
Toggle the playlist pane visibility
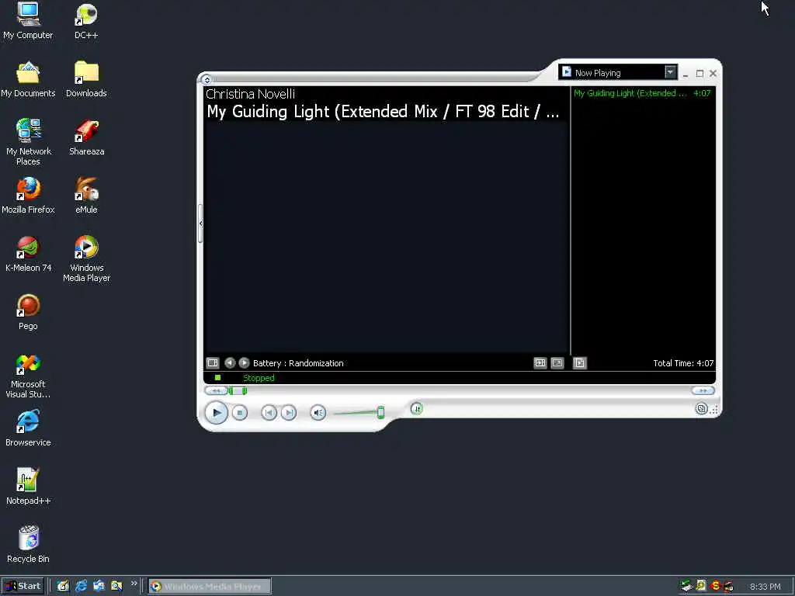click(579, 363)
